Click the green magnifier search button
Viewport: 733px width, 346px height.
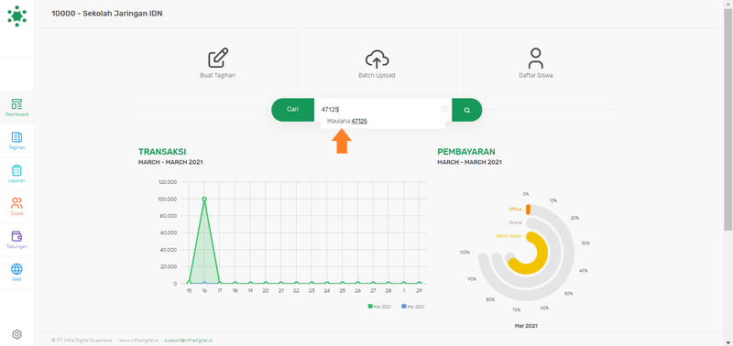click(466, 110)
